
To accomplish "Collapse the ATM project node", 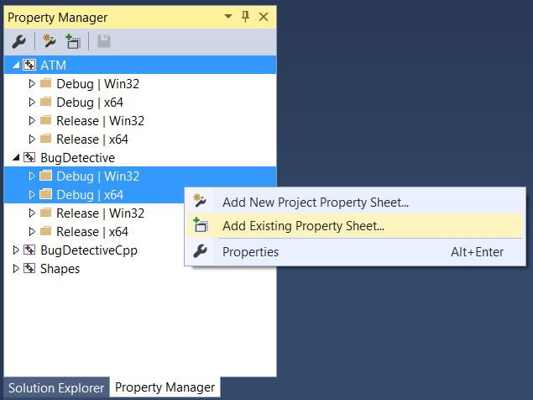I will pos(16,65).
